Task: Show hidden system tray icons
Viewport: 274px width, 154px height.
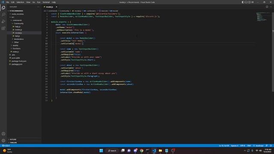Action: [244, 151]
